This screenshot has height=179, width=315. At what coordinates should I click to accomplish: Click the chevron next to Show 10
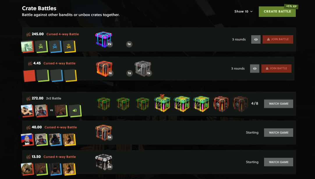pyautogui.click(x=251, y=11)
